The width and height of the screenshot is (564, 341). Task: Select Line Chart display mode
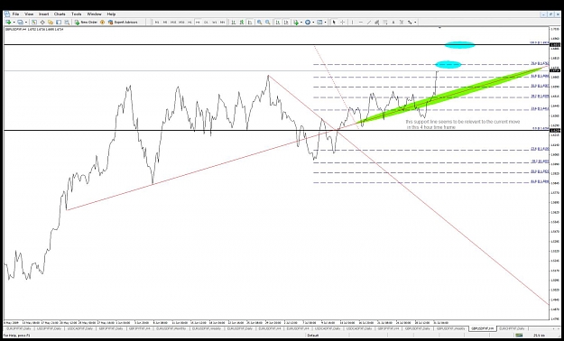pos(250,23)
